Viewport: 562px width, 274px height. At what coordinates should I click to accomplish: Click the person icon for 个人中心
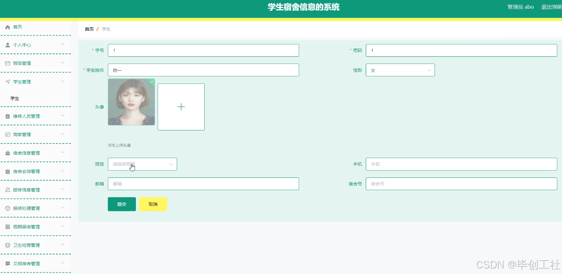[7, 45]
